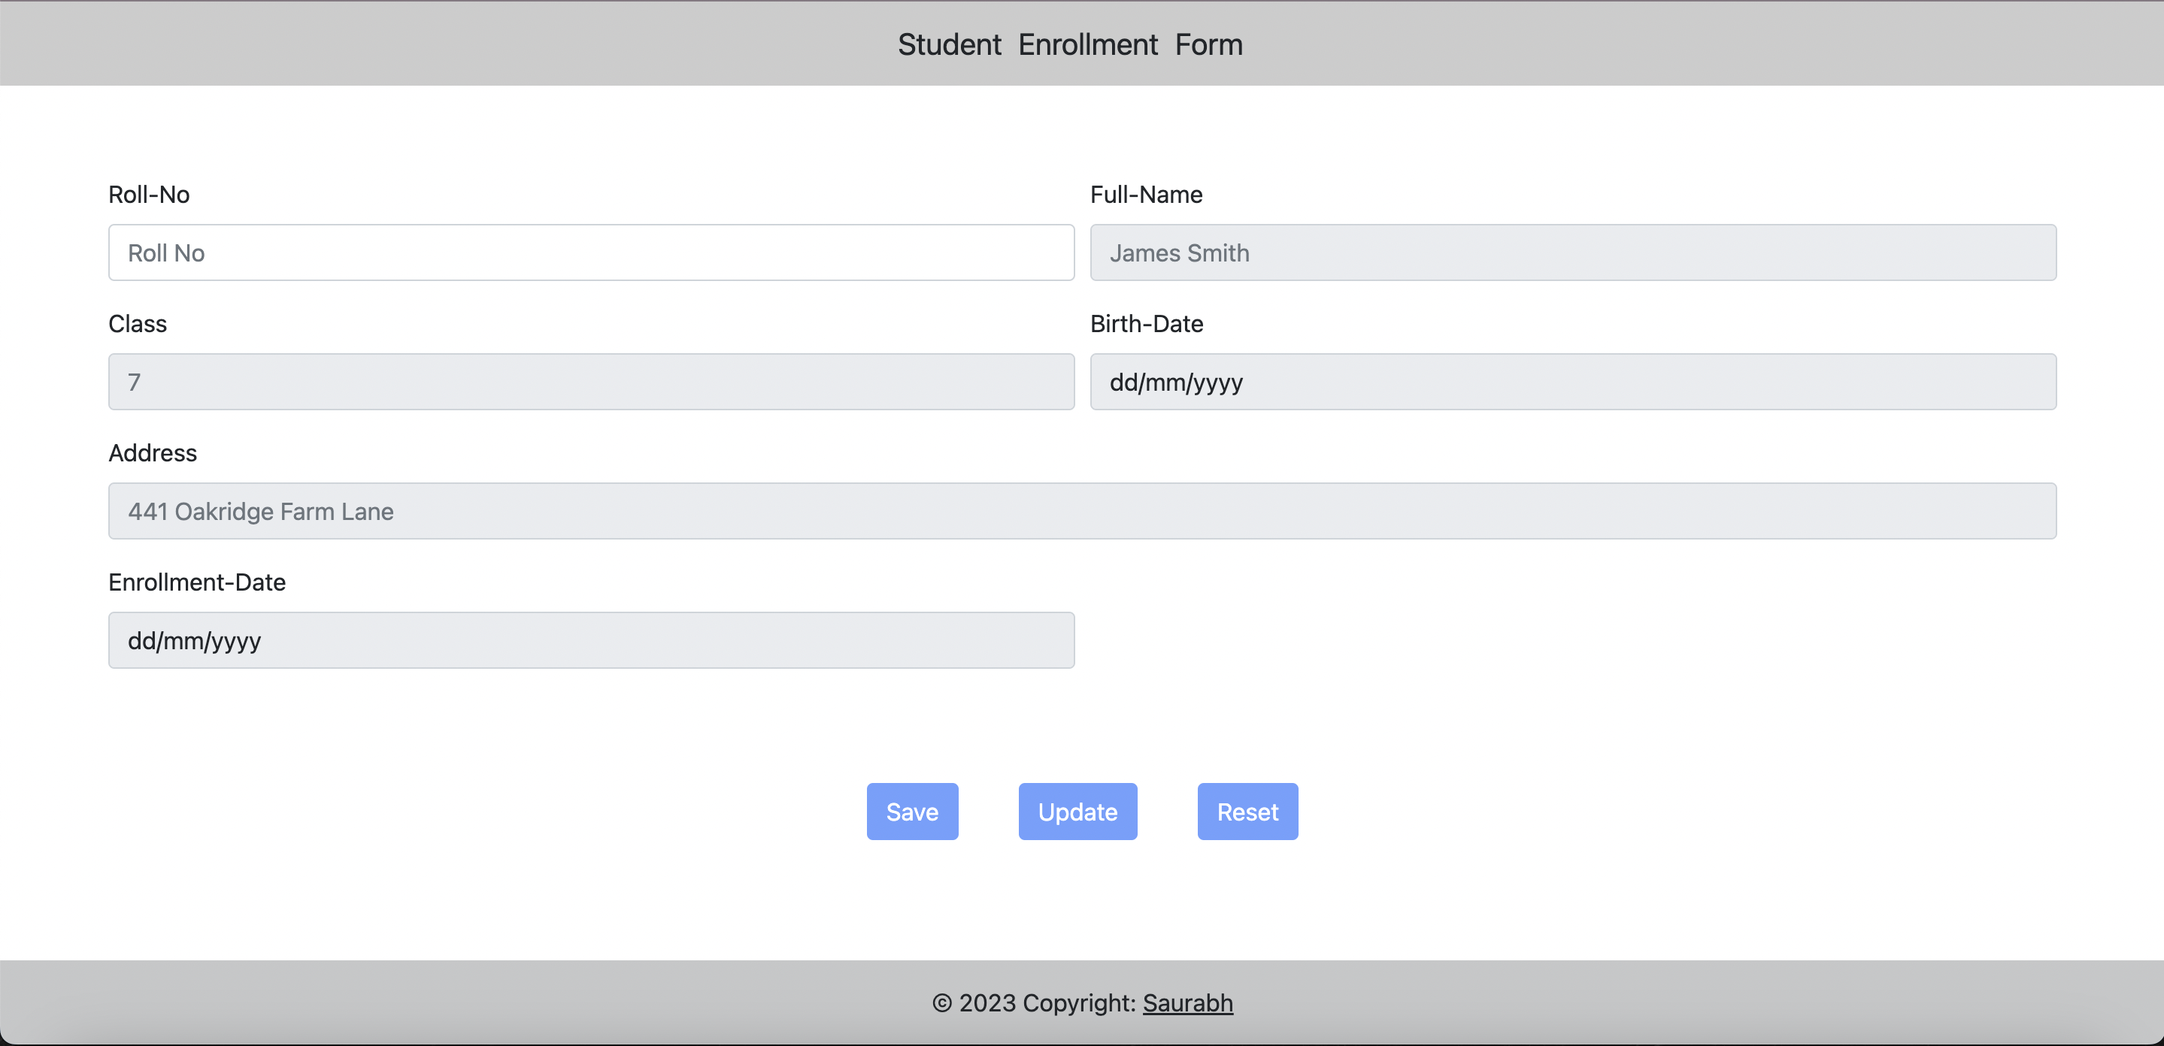Click the Enrollment-Date field label

coord(196,582)
